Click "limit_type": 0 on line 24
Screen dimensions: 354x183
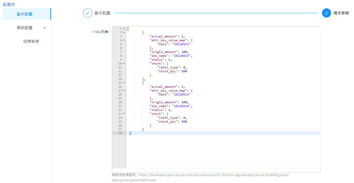click(172, 118)
